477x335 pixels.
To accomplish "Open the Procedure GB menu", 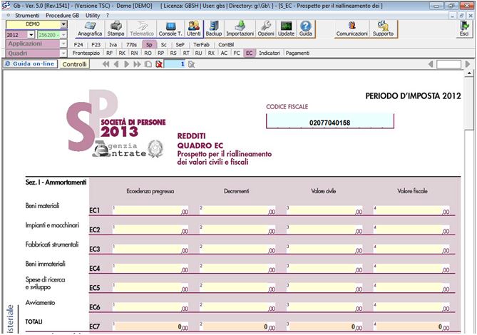I will click(x=62, y=15).
